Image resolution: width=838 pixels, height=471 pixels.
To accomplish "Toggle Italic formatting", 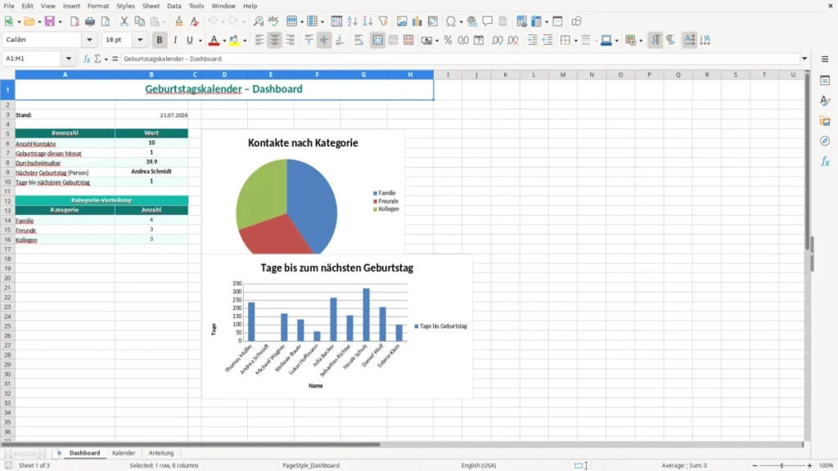I will (x=175, y=40).
